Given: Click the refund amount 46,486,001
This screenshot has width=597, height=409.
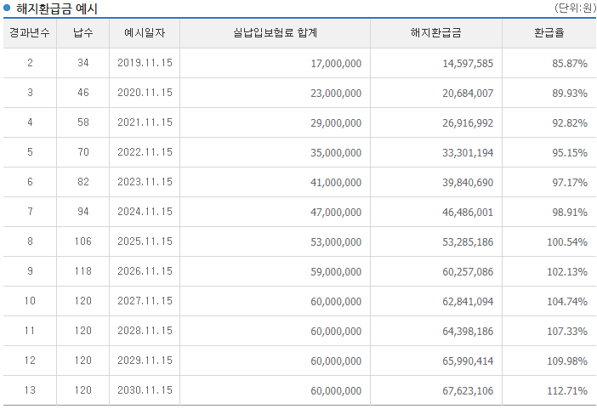Looking at the screenshot, I should [468, 213].
